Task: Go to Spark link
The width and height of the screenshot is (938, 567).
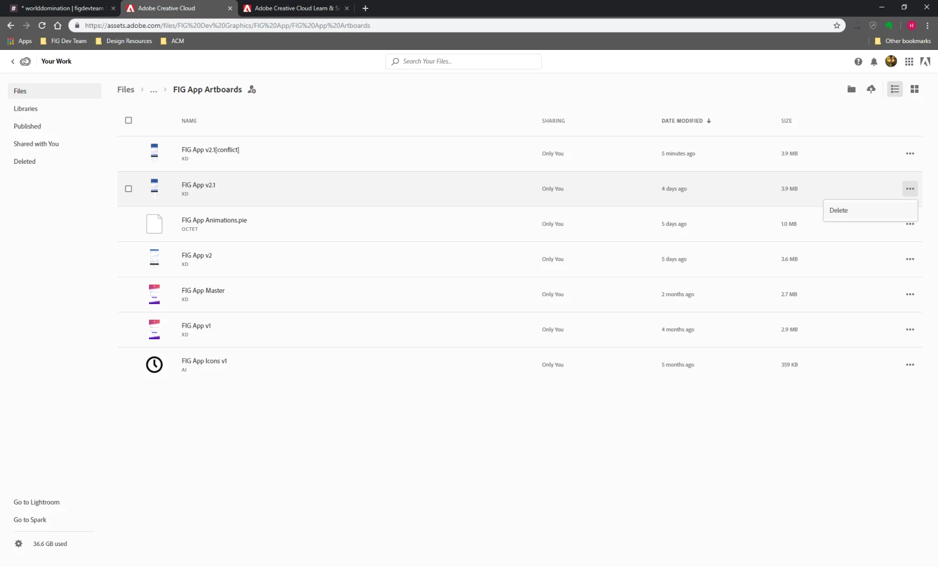Action: (x=30, y=520)
